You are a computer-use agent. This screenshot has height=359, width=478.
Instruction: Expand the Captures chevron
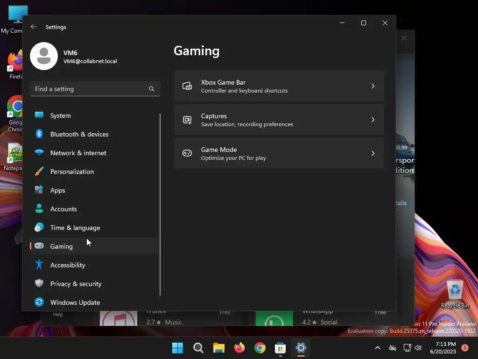[x=373, y=120]
